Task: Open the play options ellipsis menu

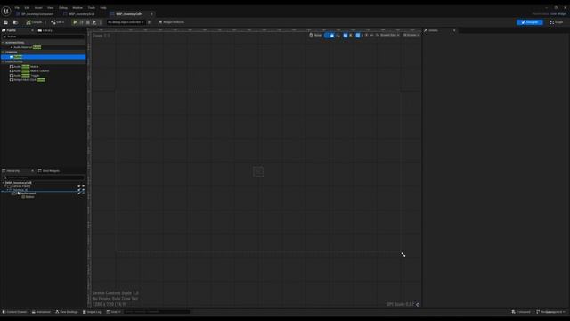Action: pos(101,22)
